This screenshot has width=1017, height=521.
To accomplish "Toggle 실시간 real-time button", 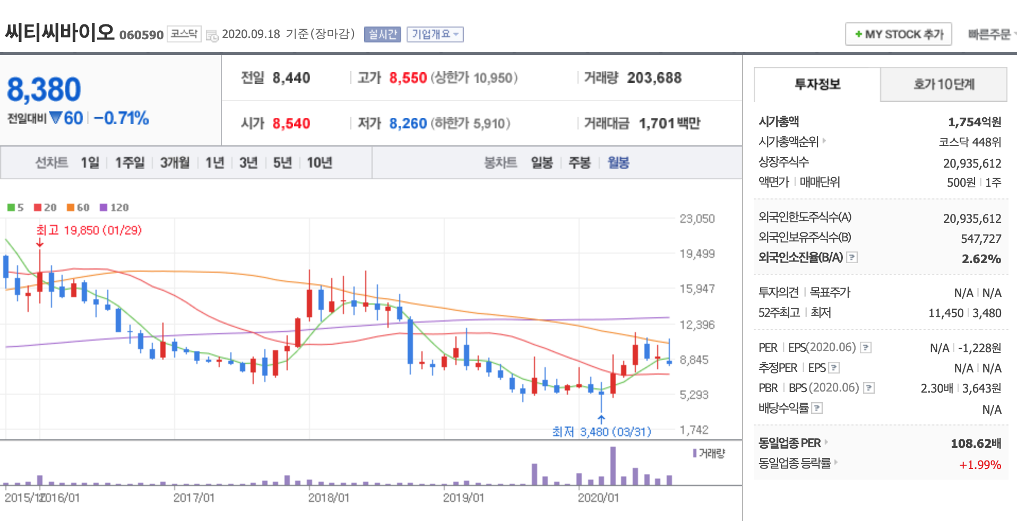I will point(383,34).
